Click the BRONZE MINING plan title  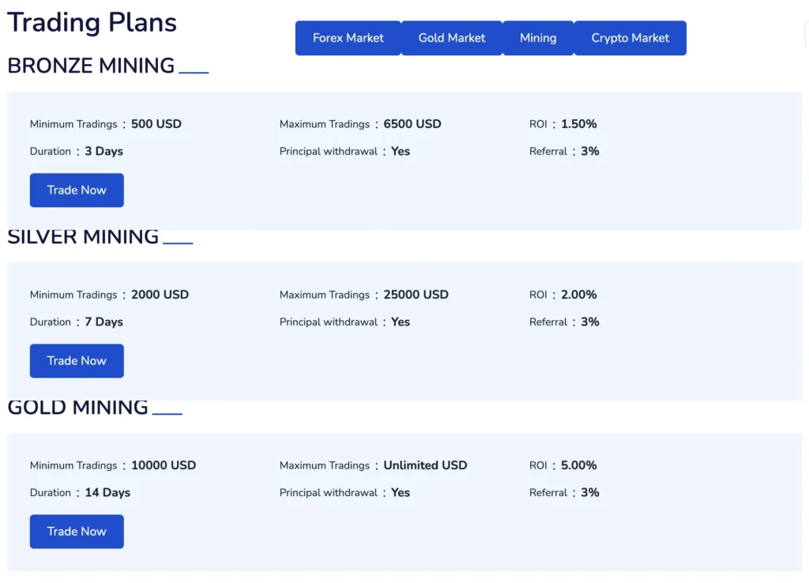(91, 66)
